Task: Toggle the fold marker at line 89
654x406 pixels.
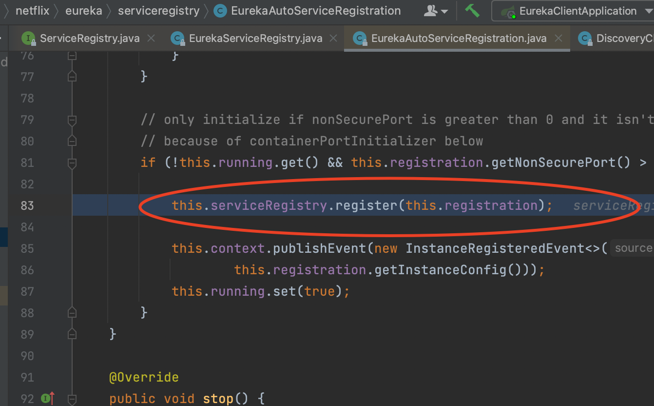Action: click(72, 334)
